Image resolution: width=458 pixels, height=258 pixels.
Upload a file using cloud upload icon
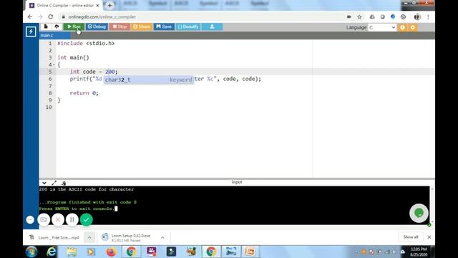57,27
